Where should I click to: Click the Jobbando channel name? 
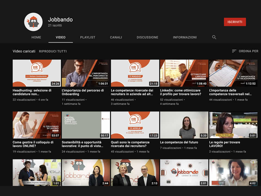coord(60,20)
